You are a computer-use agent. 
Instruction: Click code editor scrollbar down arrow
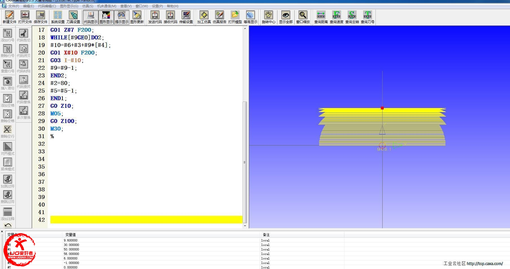coord(245,226)
